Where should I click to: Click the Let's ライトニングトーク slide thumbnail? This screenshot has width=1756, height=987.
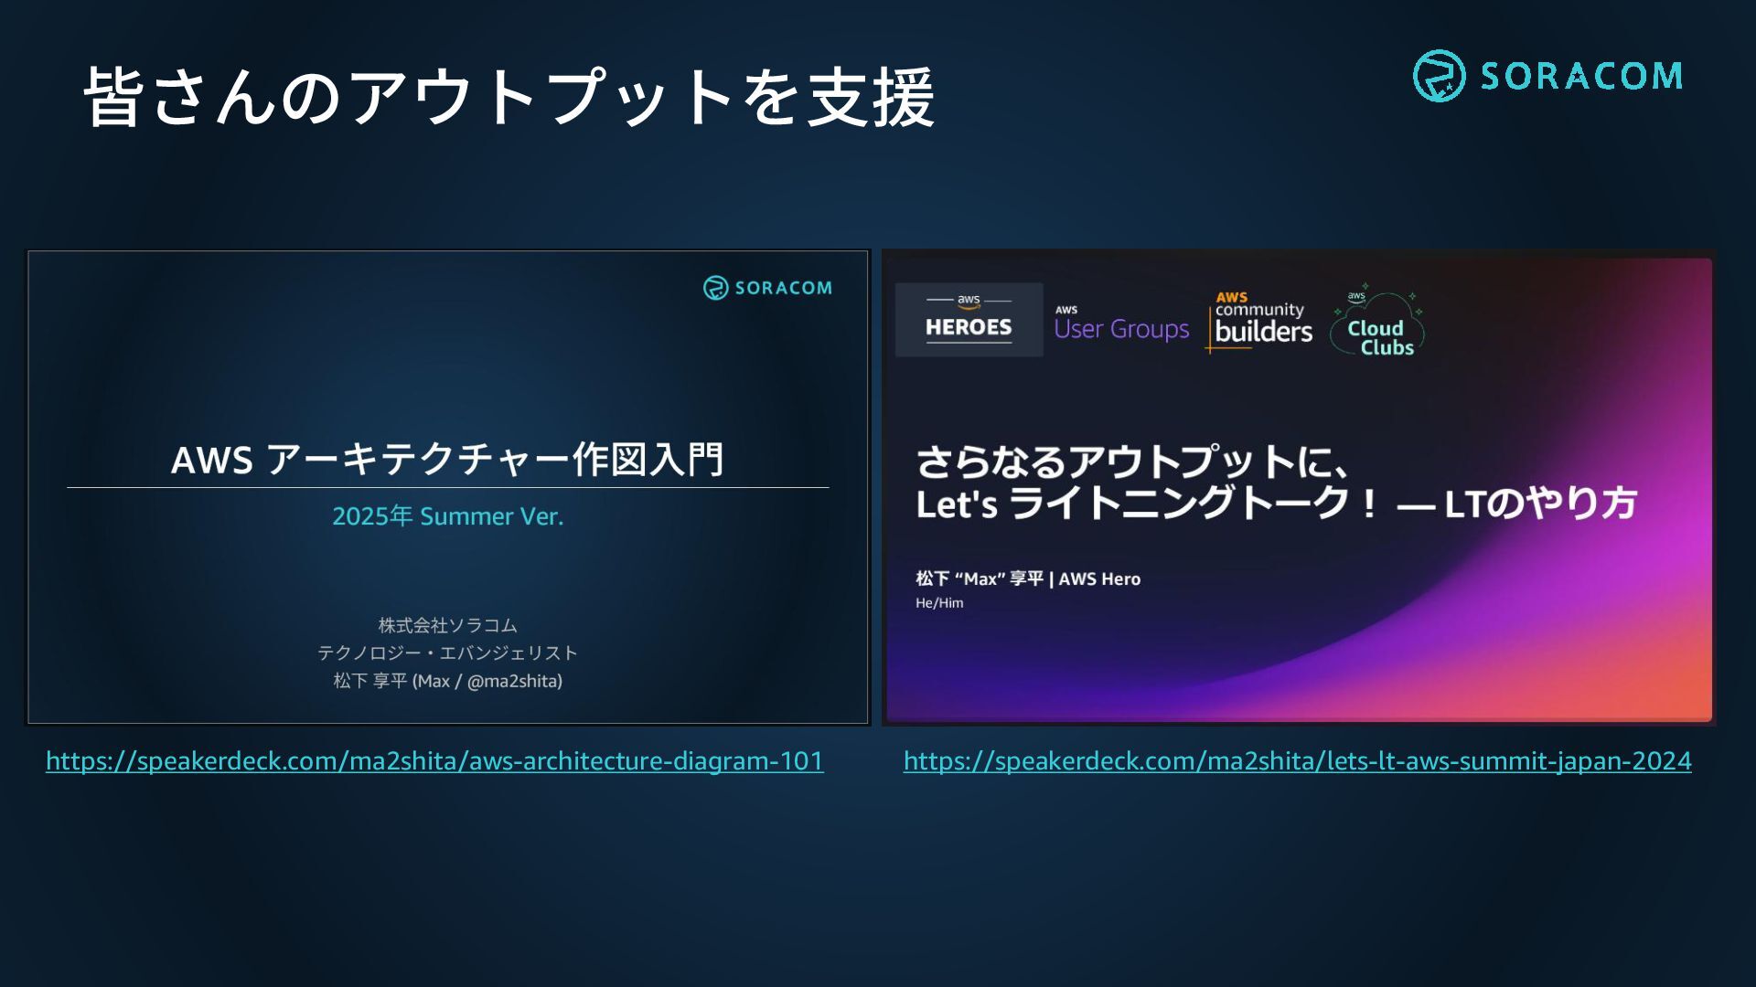pos(1299,488)
